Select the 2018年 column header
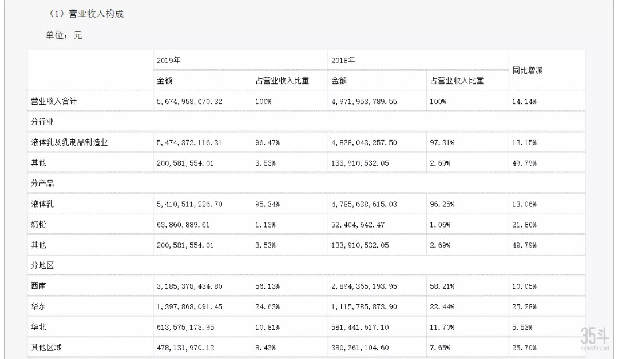Image resolution: width=618 pixels, height=359 pixels. [343, 60]
